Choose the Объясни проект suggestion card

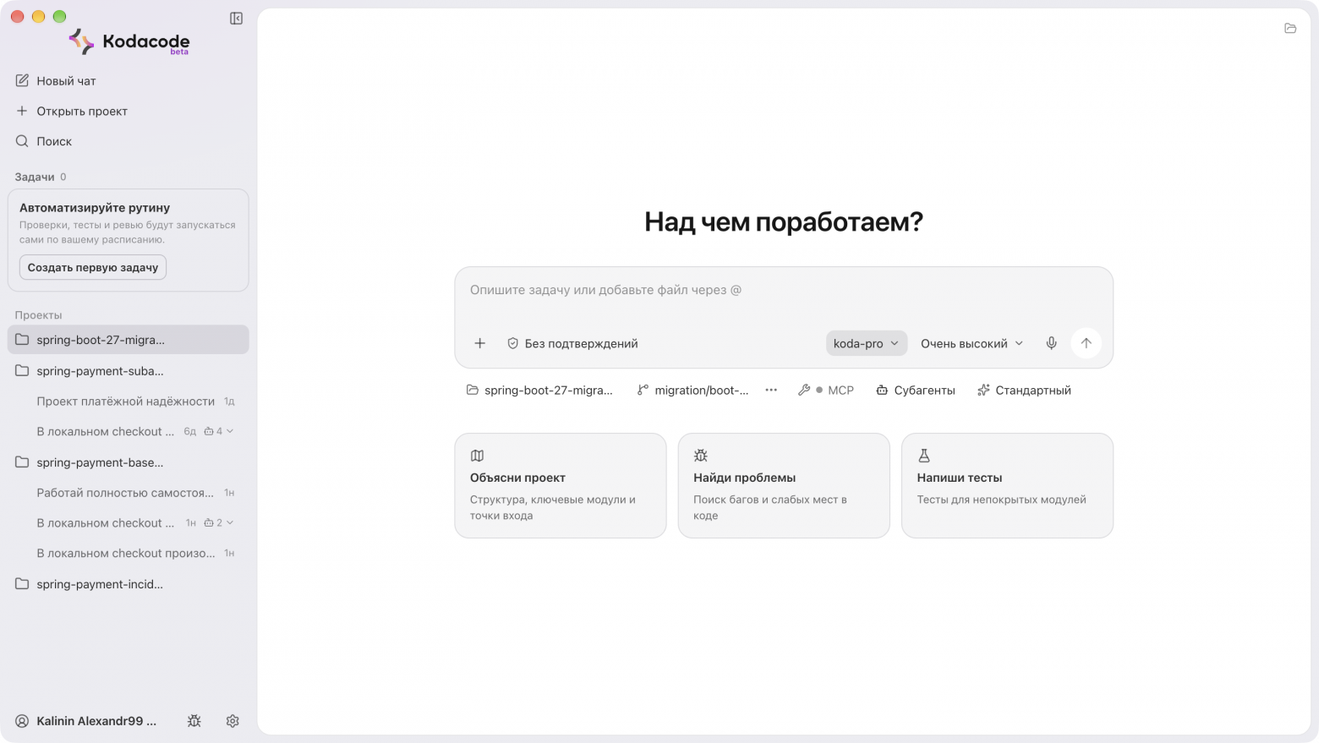coord(561,485)
